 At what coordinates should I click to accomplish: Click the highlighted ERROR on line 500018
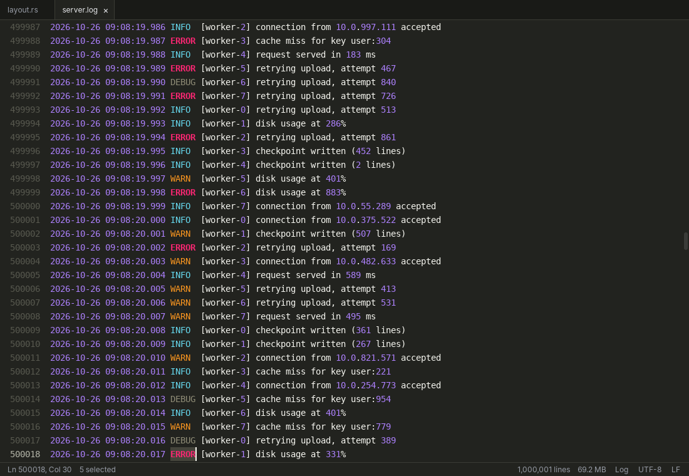pyautogui.click(x=183, y=454)
